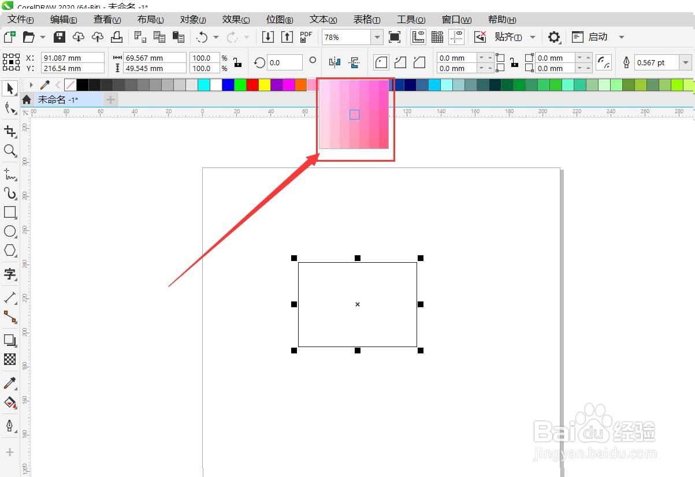Toggle Mirror horizontally
695x477 pixels.
[x=335, y=62]
